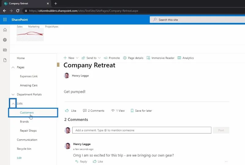Click the Save for later bookmark icon
Screen dimensions: 245x165
(132, 111)
